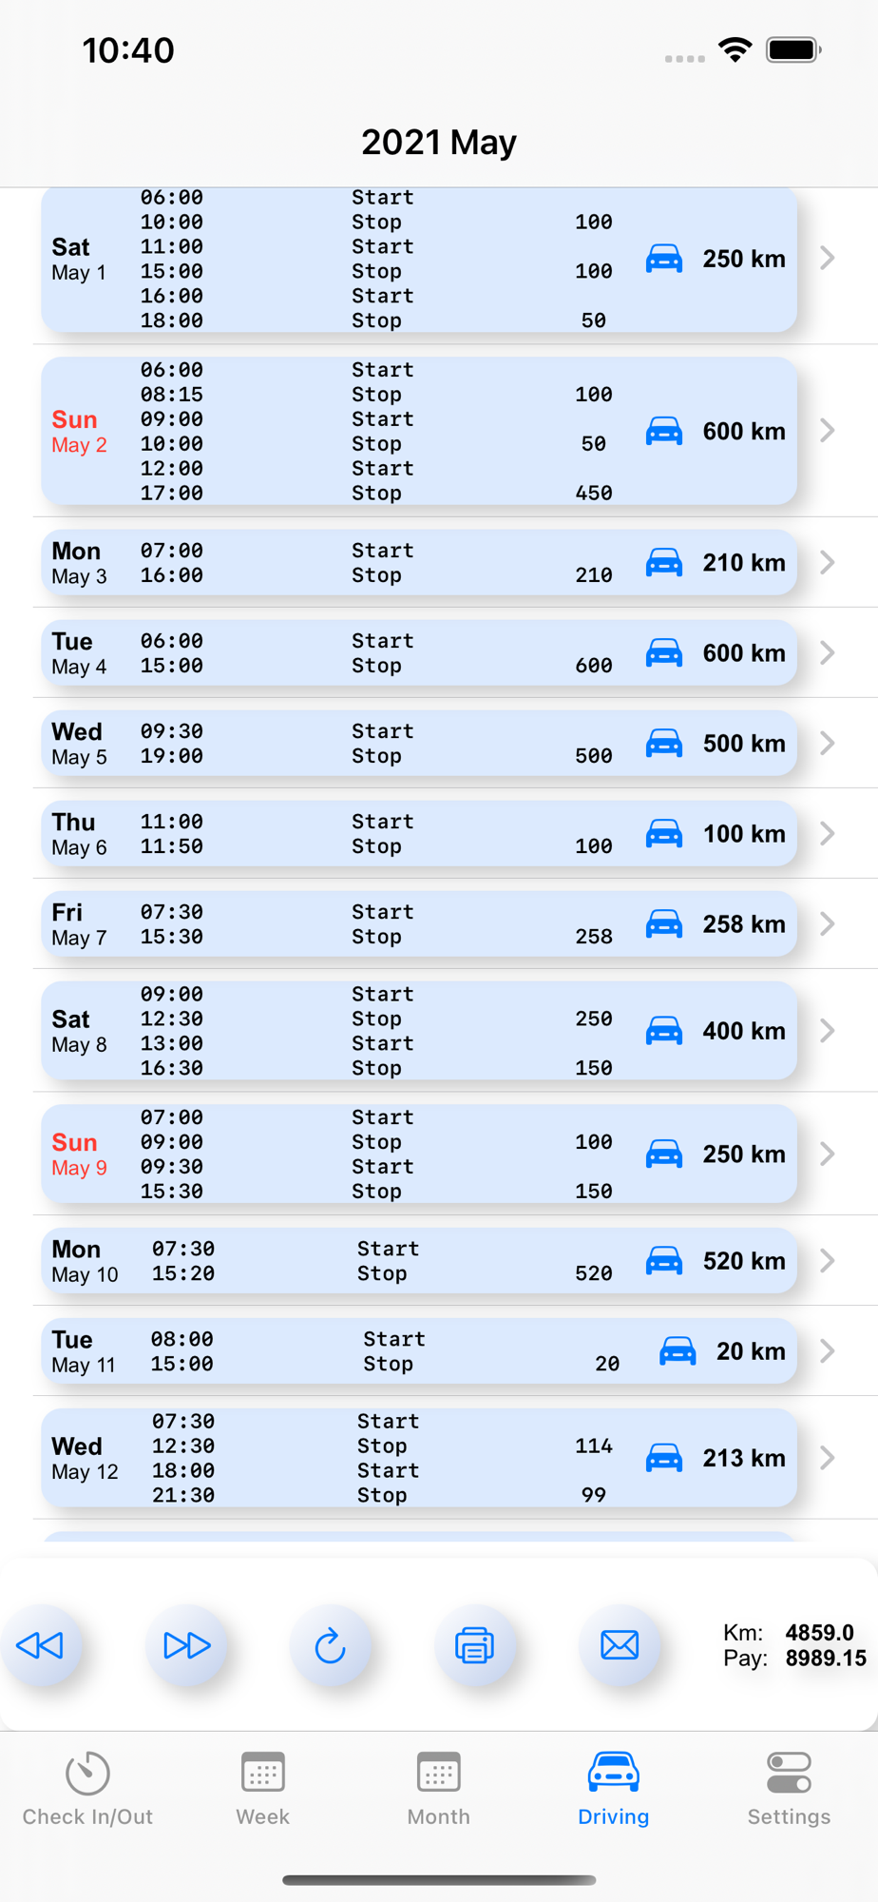
Task: Tap the printer icon button
Action: point(474,1645)
